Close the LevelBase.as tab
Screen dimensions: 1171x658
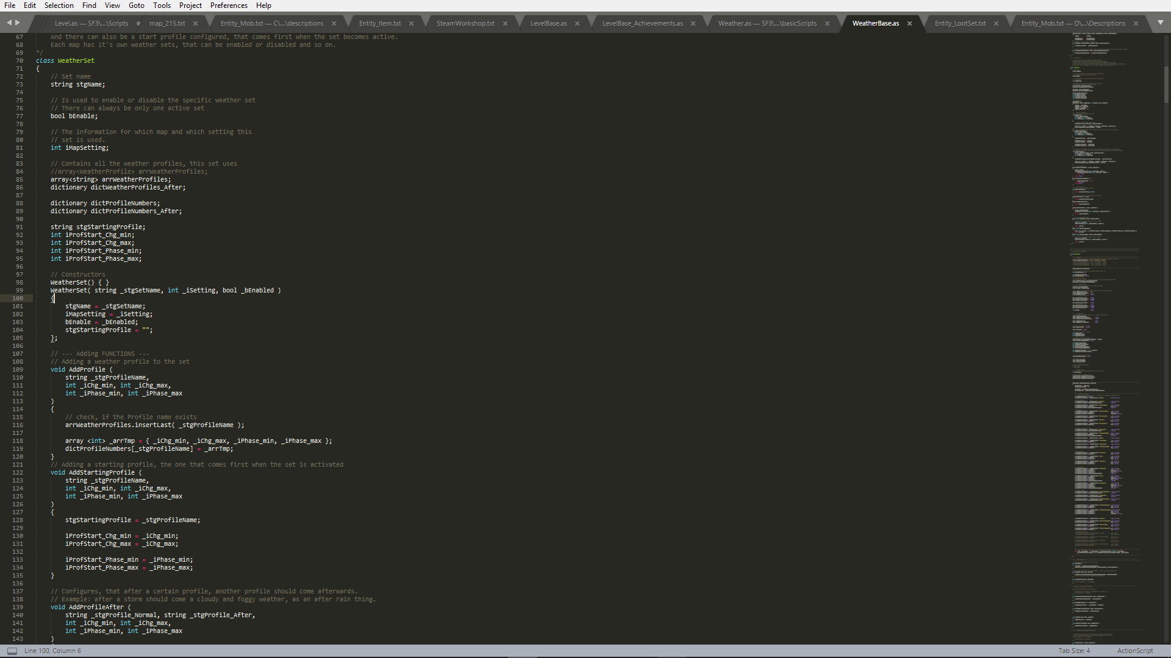tap(576, 23)
